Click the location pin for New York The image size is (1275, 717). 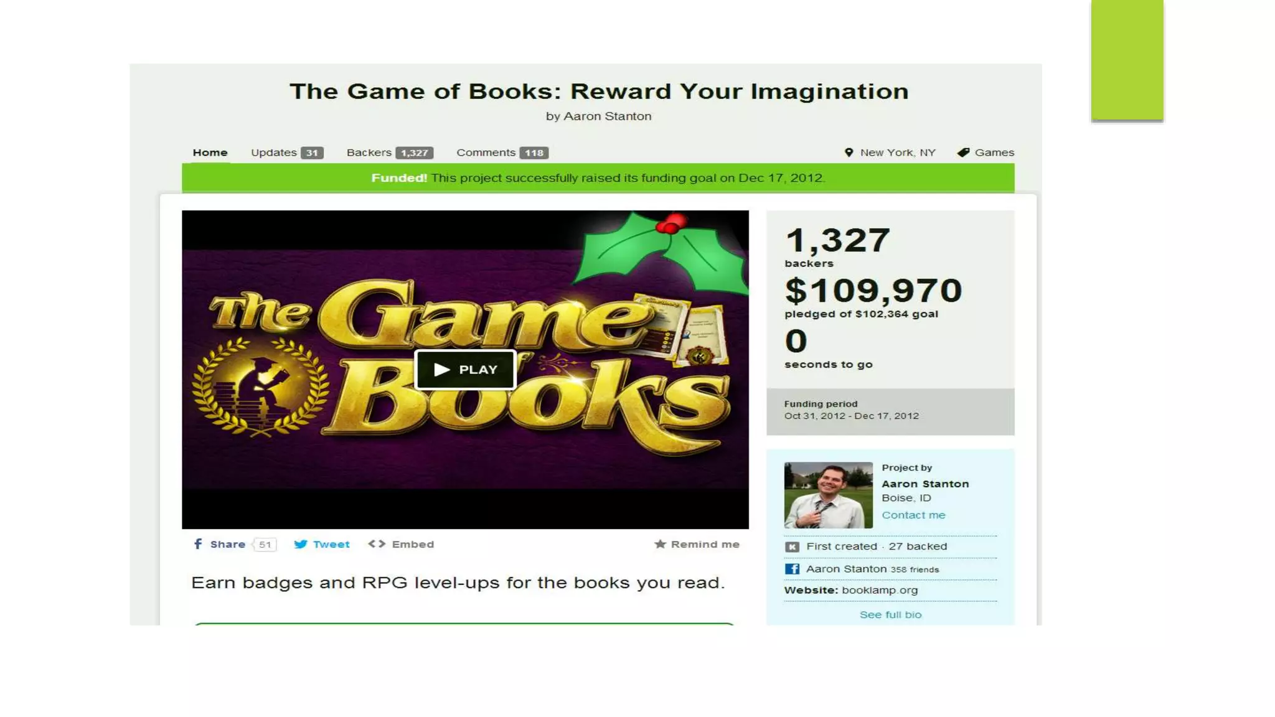pyautogui.click(x=849, y=152)
